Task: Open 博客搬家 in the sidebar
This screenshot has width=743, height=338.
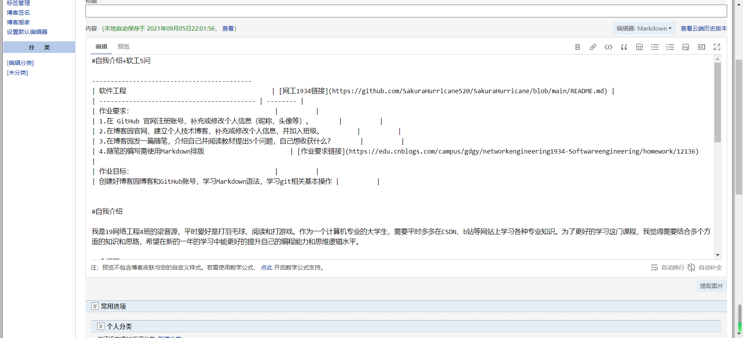Action: click(18, 22)
